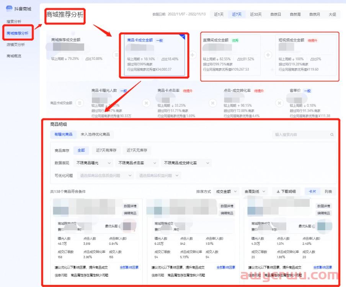Go to 商城概览 in sidebar
The image size is (346, 287).
pyautogui.click(x=14, y=56)
